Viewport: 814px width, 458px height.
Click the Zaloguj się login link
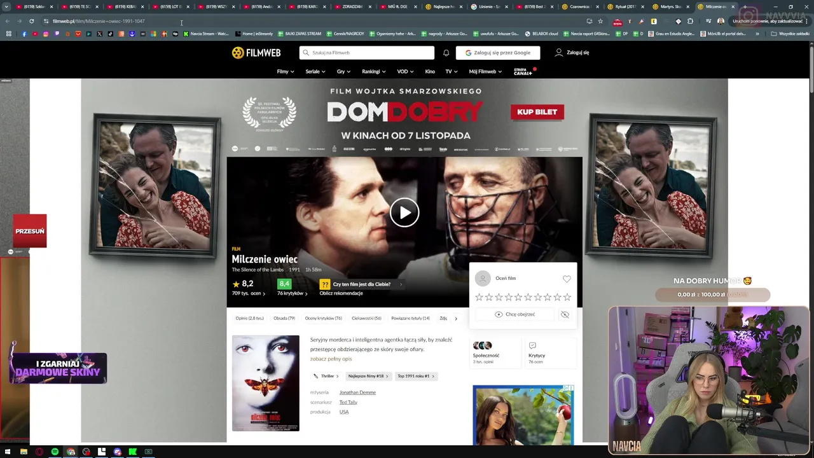click(572, 53)
